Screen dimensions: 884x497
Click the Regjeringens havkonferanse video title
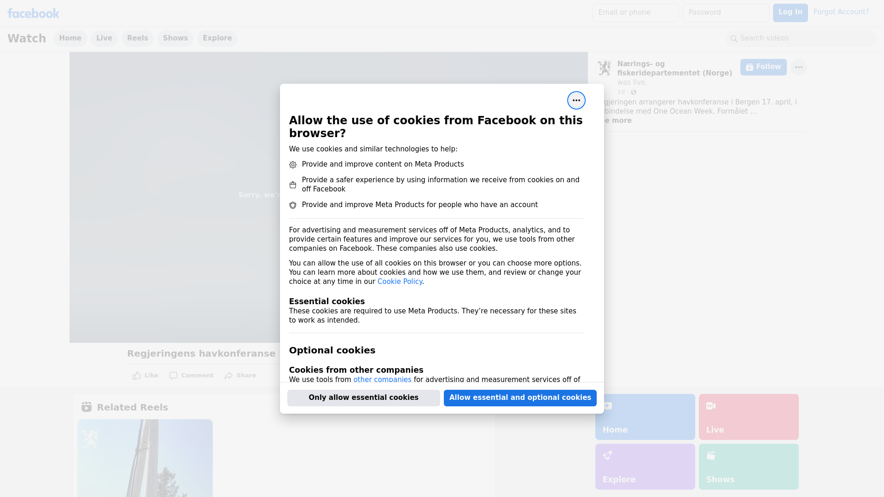coord(201,354)
